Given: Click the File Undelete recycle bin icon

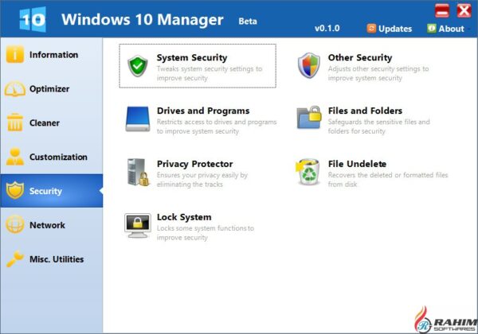Looking at the screenshot, I should pyautogui.click(x=308, y=172).
